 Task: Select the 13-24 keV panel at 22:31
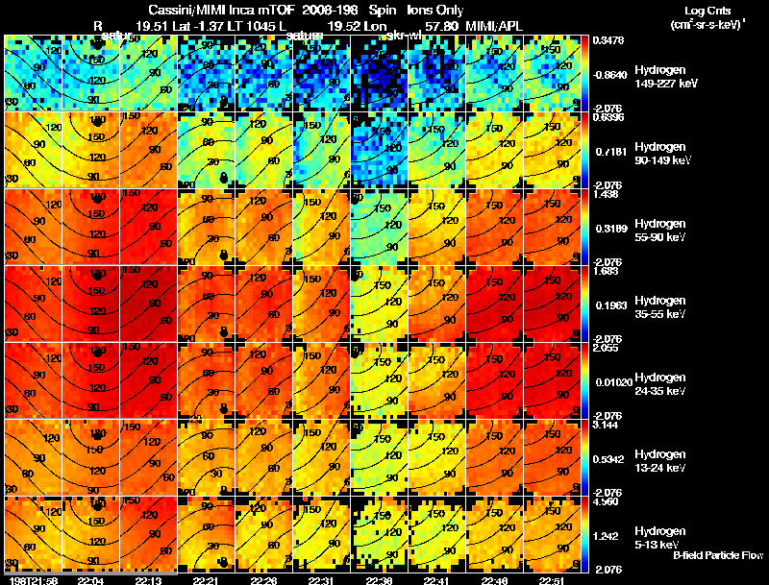(321, 458)
